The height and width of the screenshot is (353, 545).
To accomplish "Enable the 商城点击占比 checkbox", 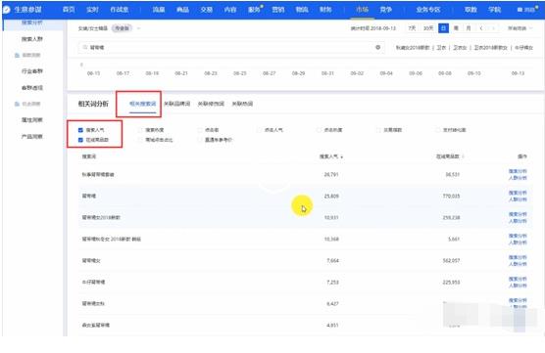I will [140, 140].
